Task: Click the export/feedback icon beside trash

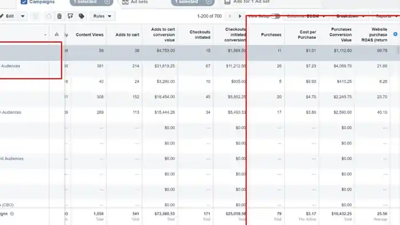Action: (70, 16)
